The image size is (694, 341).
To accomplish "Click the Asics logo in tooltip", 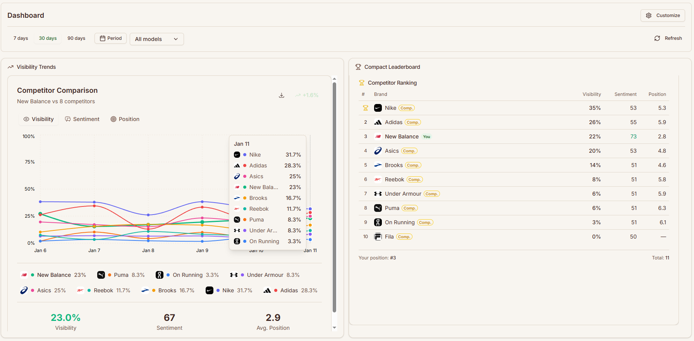I will [237, 176].
